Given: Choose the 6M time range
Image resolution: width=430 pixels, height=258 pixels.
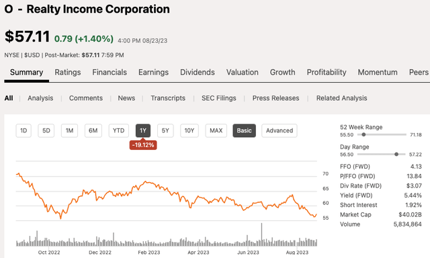Looking at the screenshot, I should pos(93,131).
